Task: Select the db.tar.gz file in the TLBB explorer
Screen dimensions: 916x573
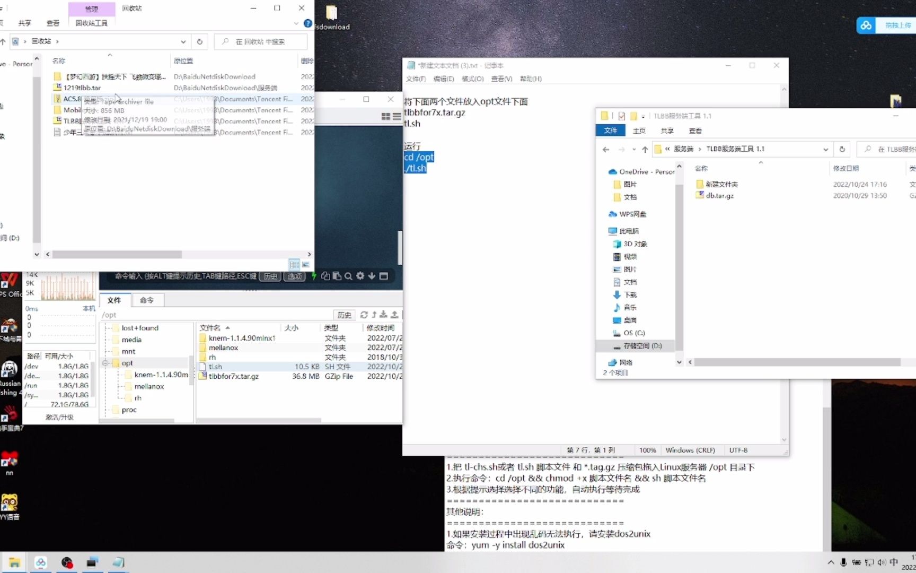Action: [719, 196]
